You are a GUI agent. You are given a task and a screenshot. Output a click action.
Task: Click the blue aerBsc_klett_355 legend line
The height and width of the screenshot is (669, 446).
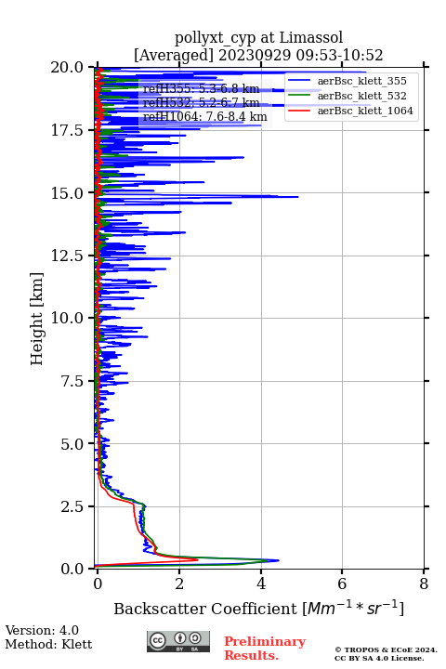coord(298,81)
